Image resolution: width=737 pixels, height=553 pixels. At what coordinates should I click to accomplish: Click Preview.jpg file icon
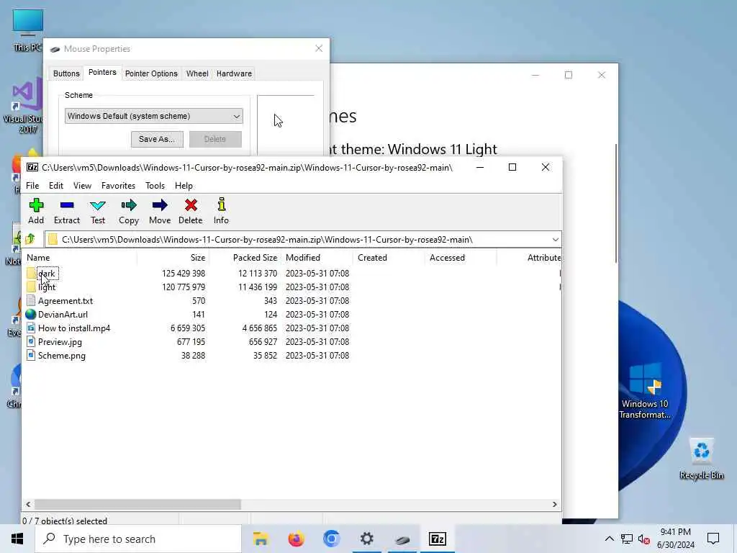click(31, 341)
